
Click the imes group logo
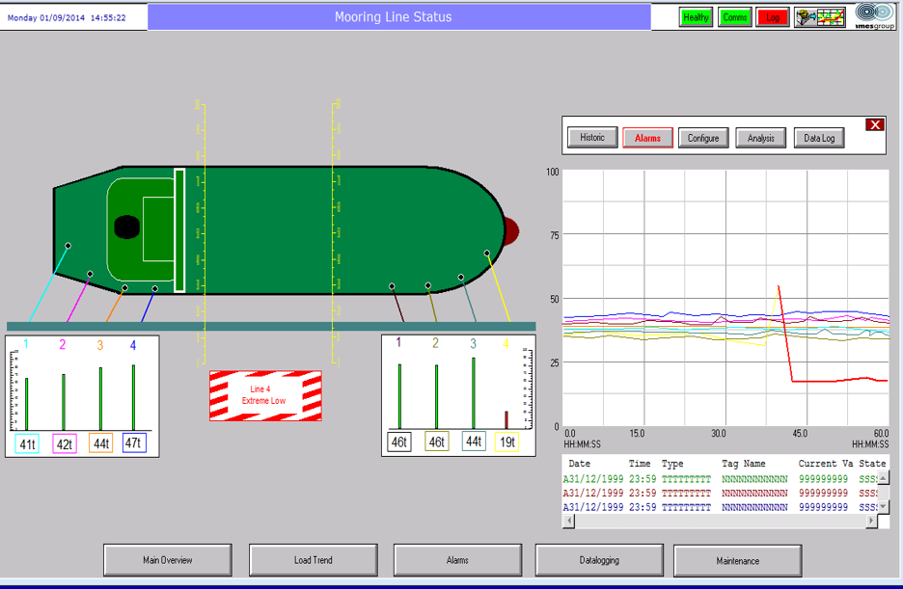coord(875,16)
